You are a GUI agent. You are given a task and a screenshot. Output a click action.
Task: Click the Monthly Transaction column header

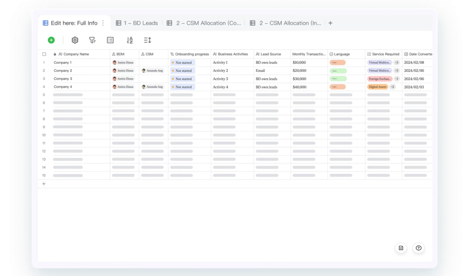coord(309,54)
